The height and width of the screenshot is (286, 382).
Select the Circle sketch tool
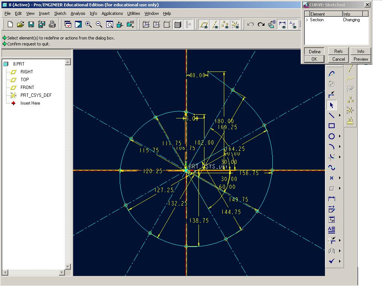point(332,136)
